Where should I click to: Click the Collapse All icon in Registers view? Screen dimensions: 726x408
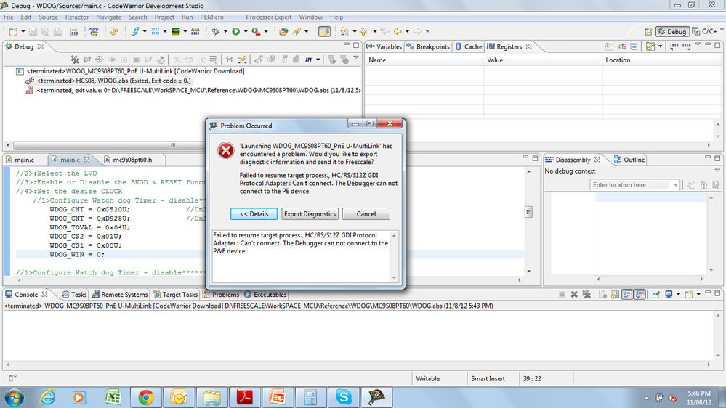(x=634, y=46)
